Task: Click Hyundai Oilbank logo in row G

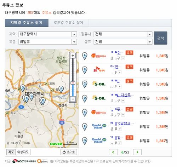Action: (99, 140)
